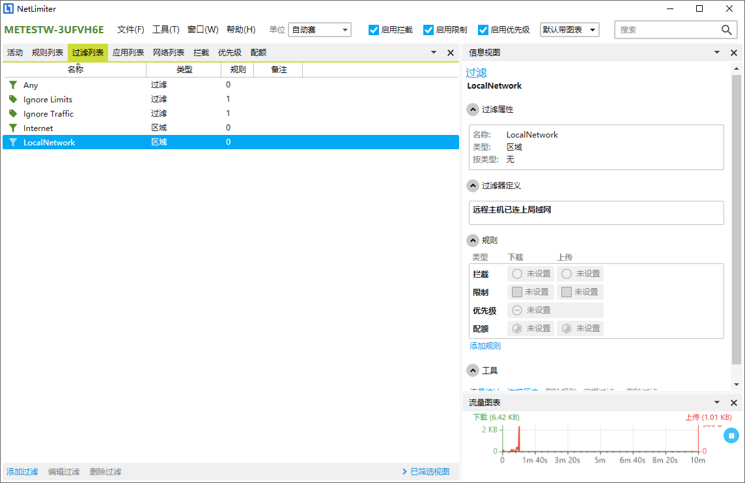Image resolution: width=745 pixels, height=483 pixels.
Task: Click the funnel icon beside LocalNetwork
Action: [x=13, y=142]
